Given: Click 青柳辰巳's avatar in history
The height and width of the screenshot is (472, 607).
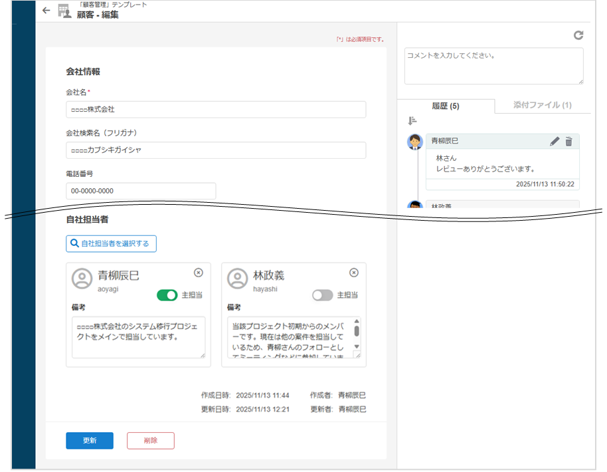Looking at the screenshot, I should (x=415, y=142).
